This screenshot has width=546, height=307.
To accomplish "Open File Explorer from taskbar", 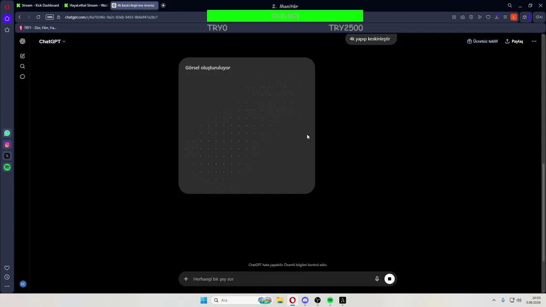I will (280, 300).
